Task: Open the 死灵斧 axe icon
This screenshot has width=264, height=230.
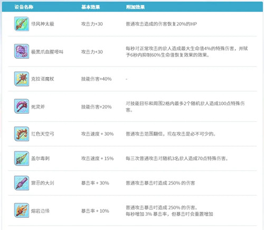Action: 22,106
